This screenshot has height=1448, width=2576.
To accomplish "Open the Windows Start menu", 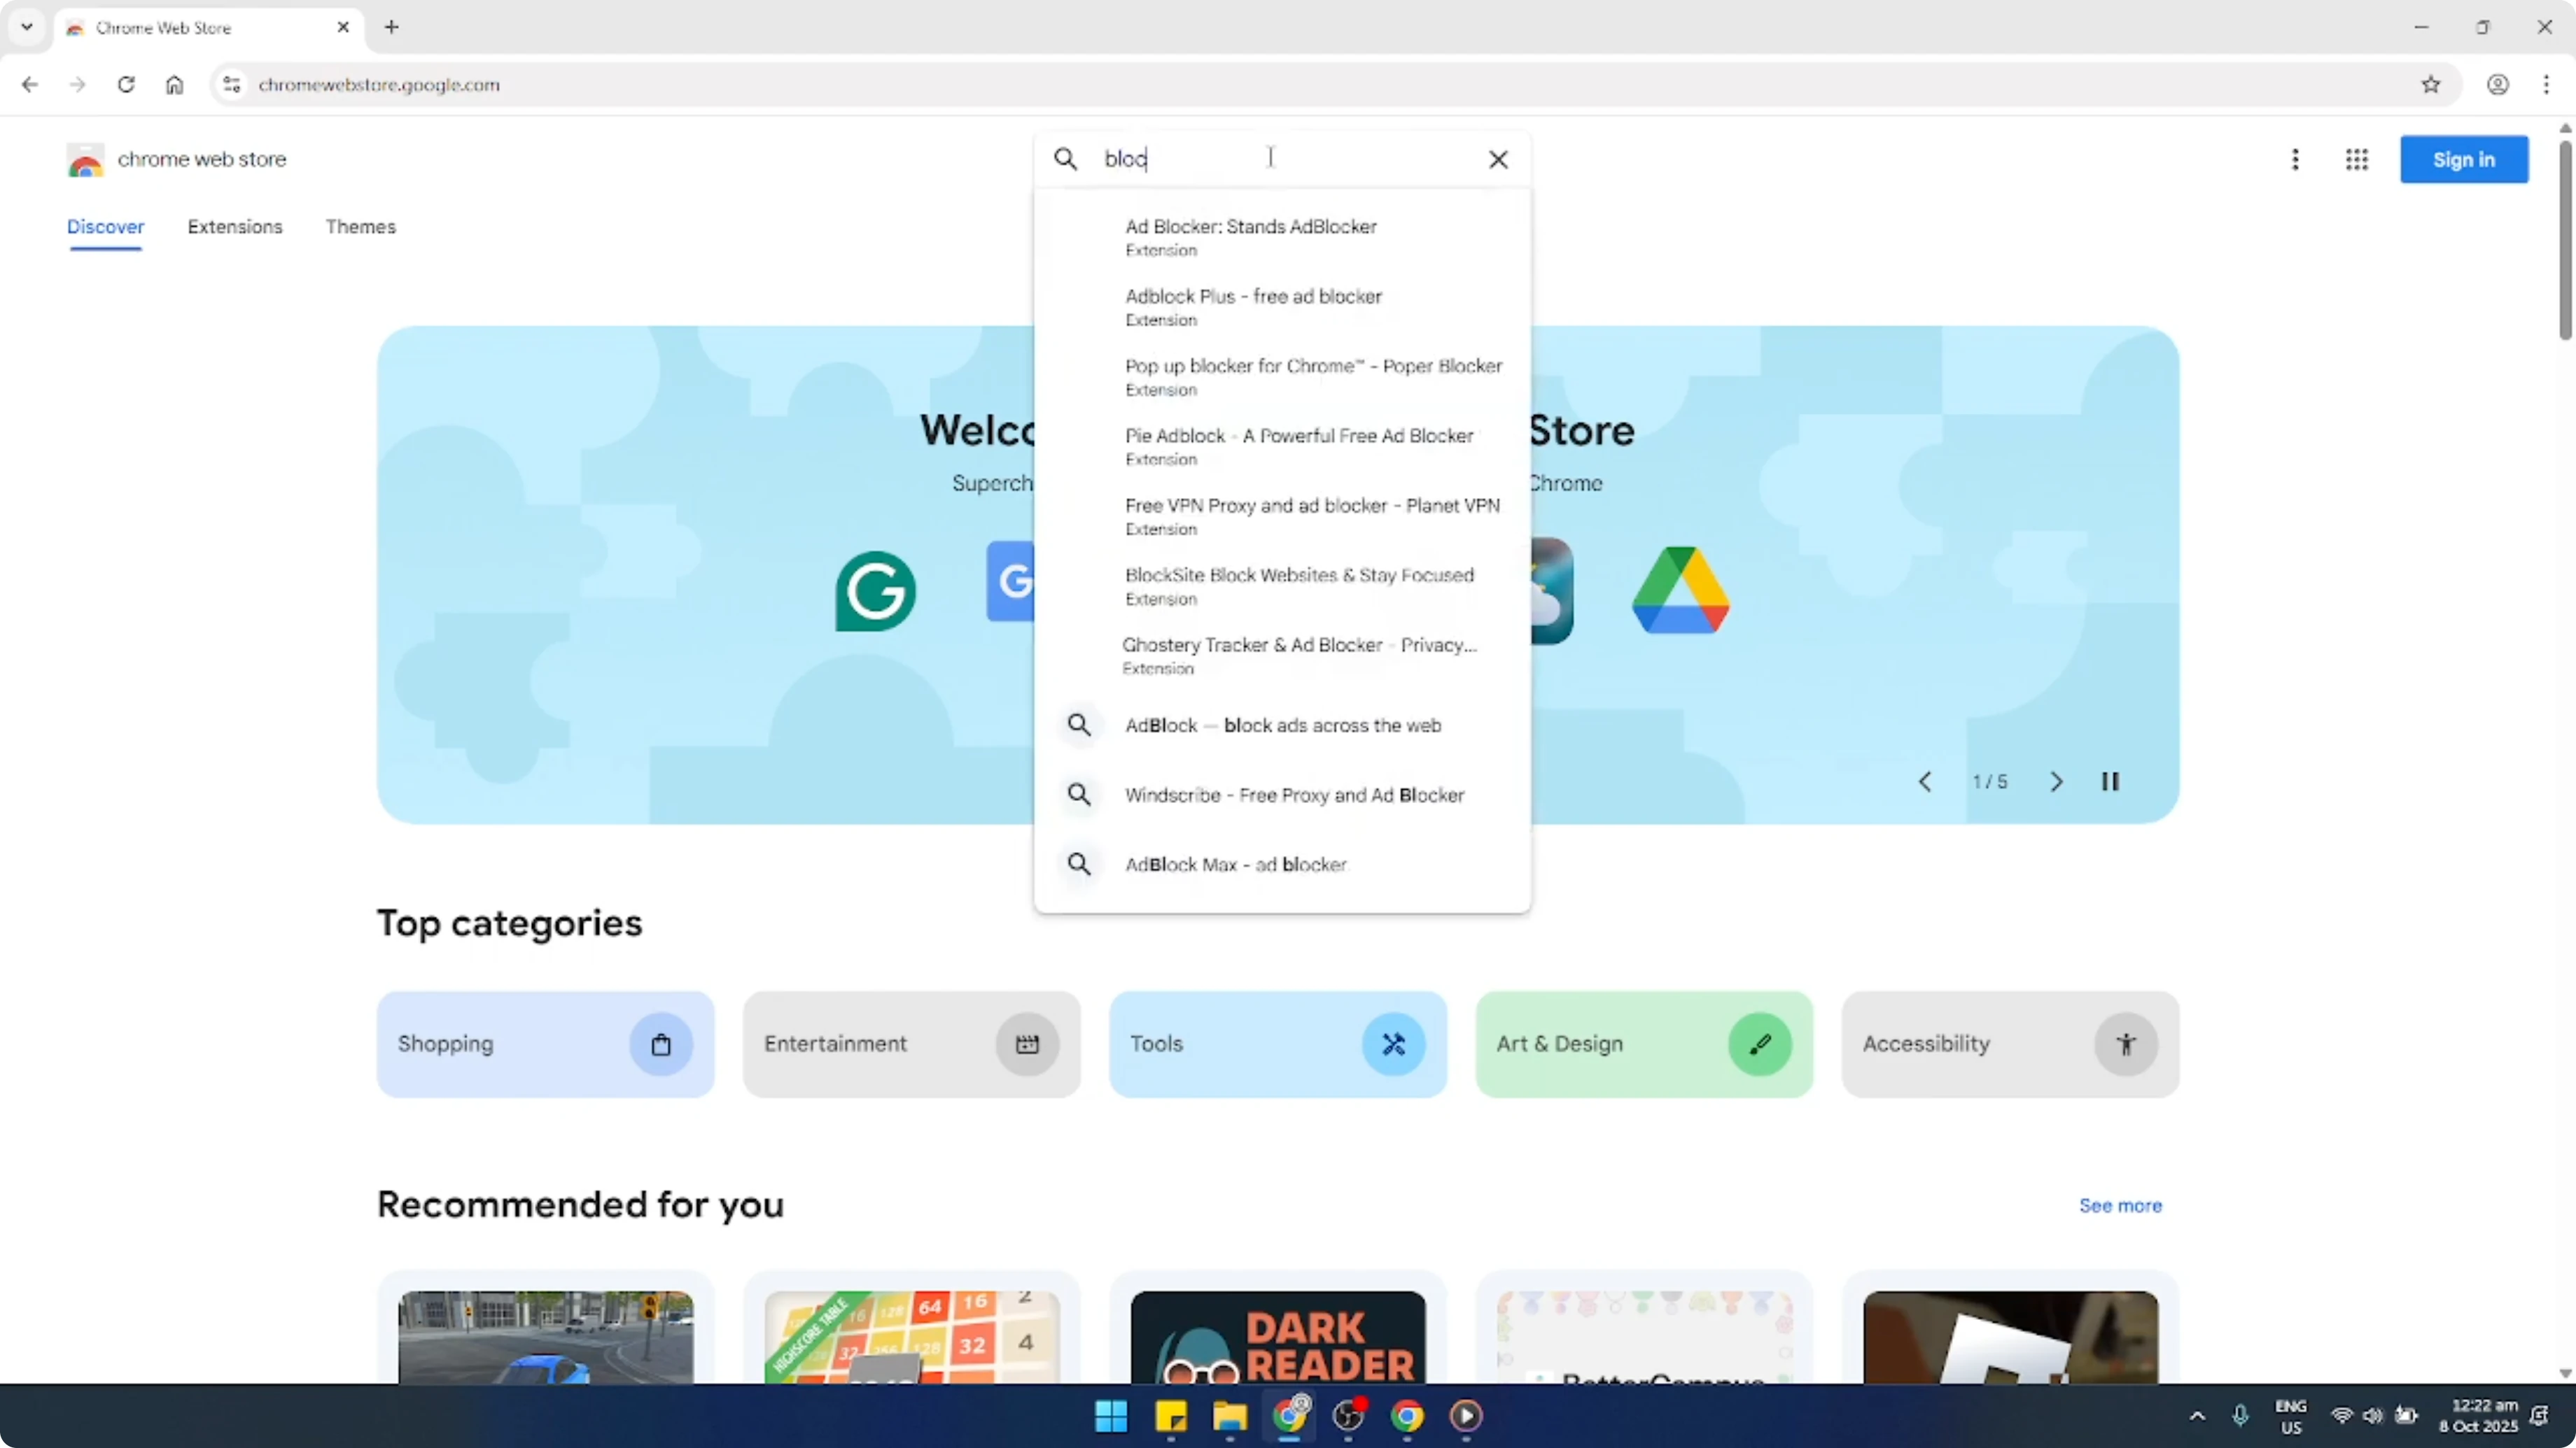I will point(1111,1416).
